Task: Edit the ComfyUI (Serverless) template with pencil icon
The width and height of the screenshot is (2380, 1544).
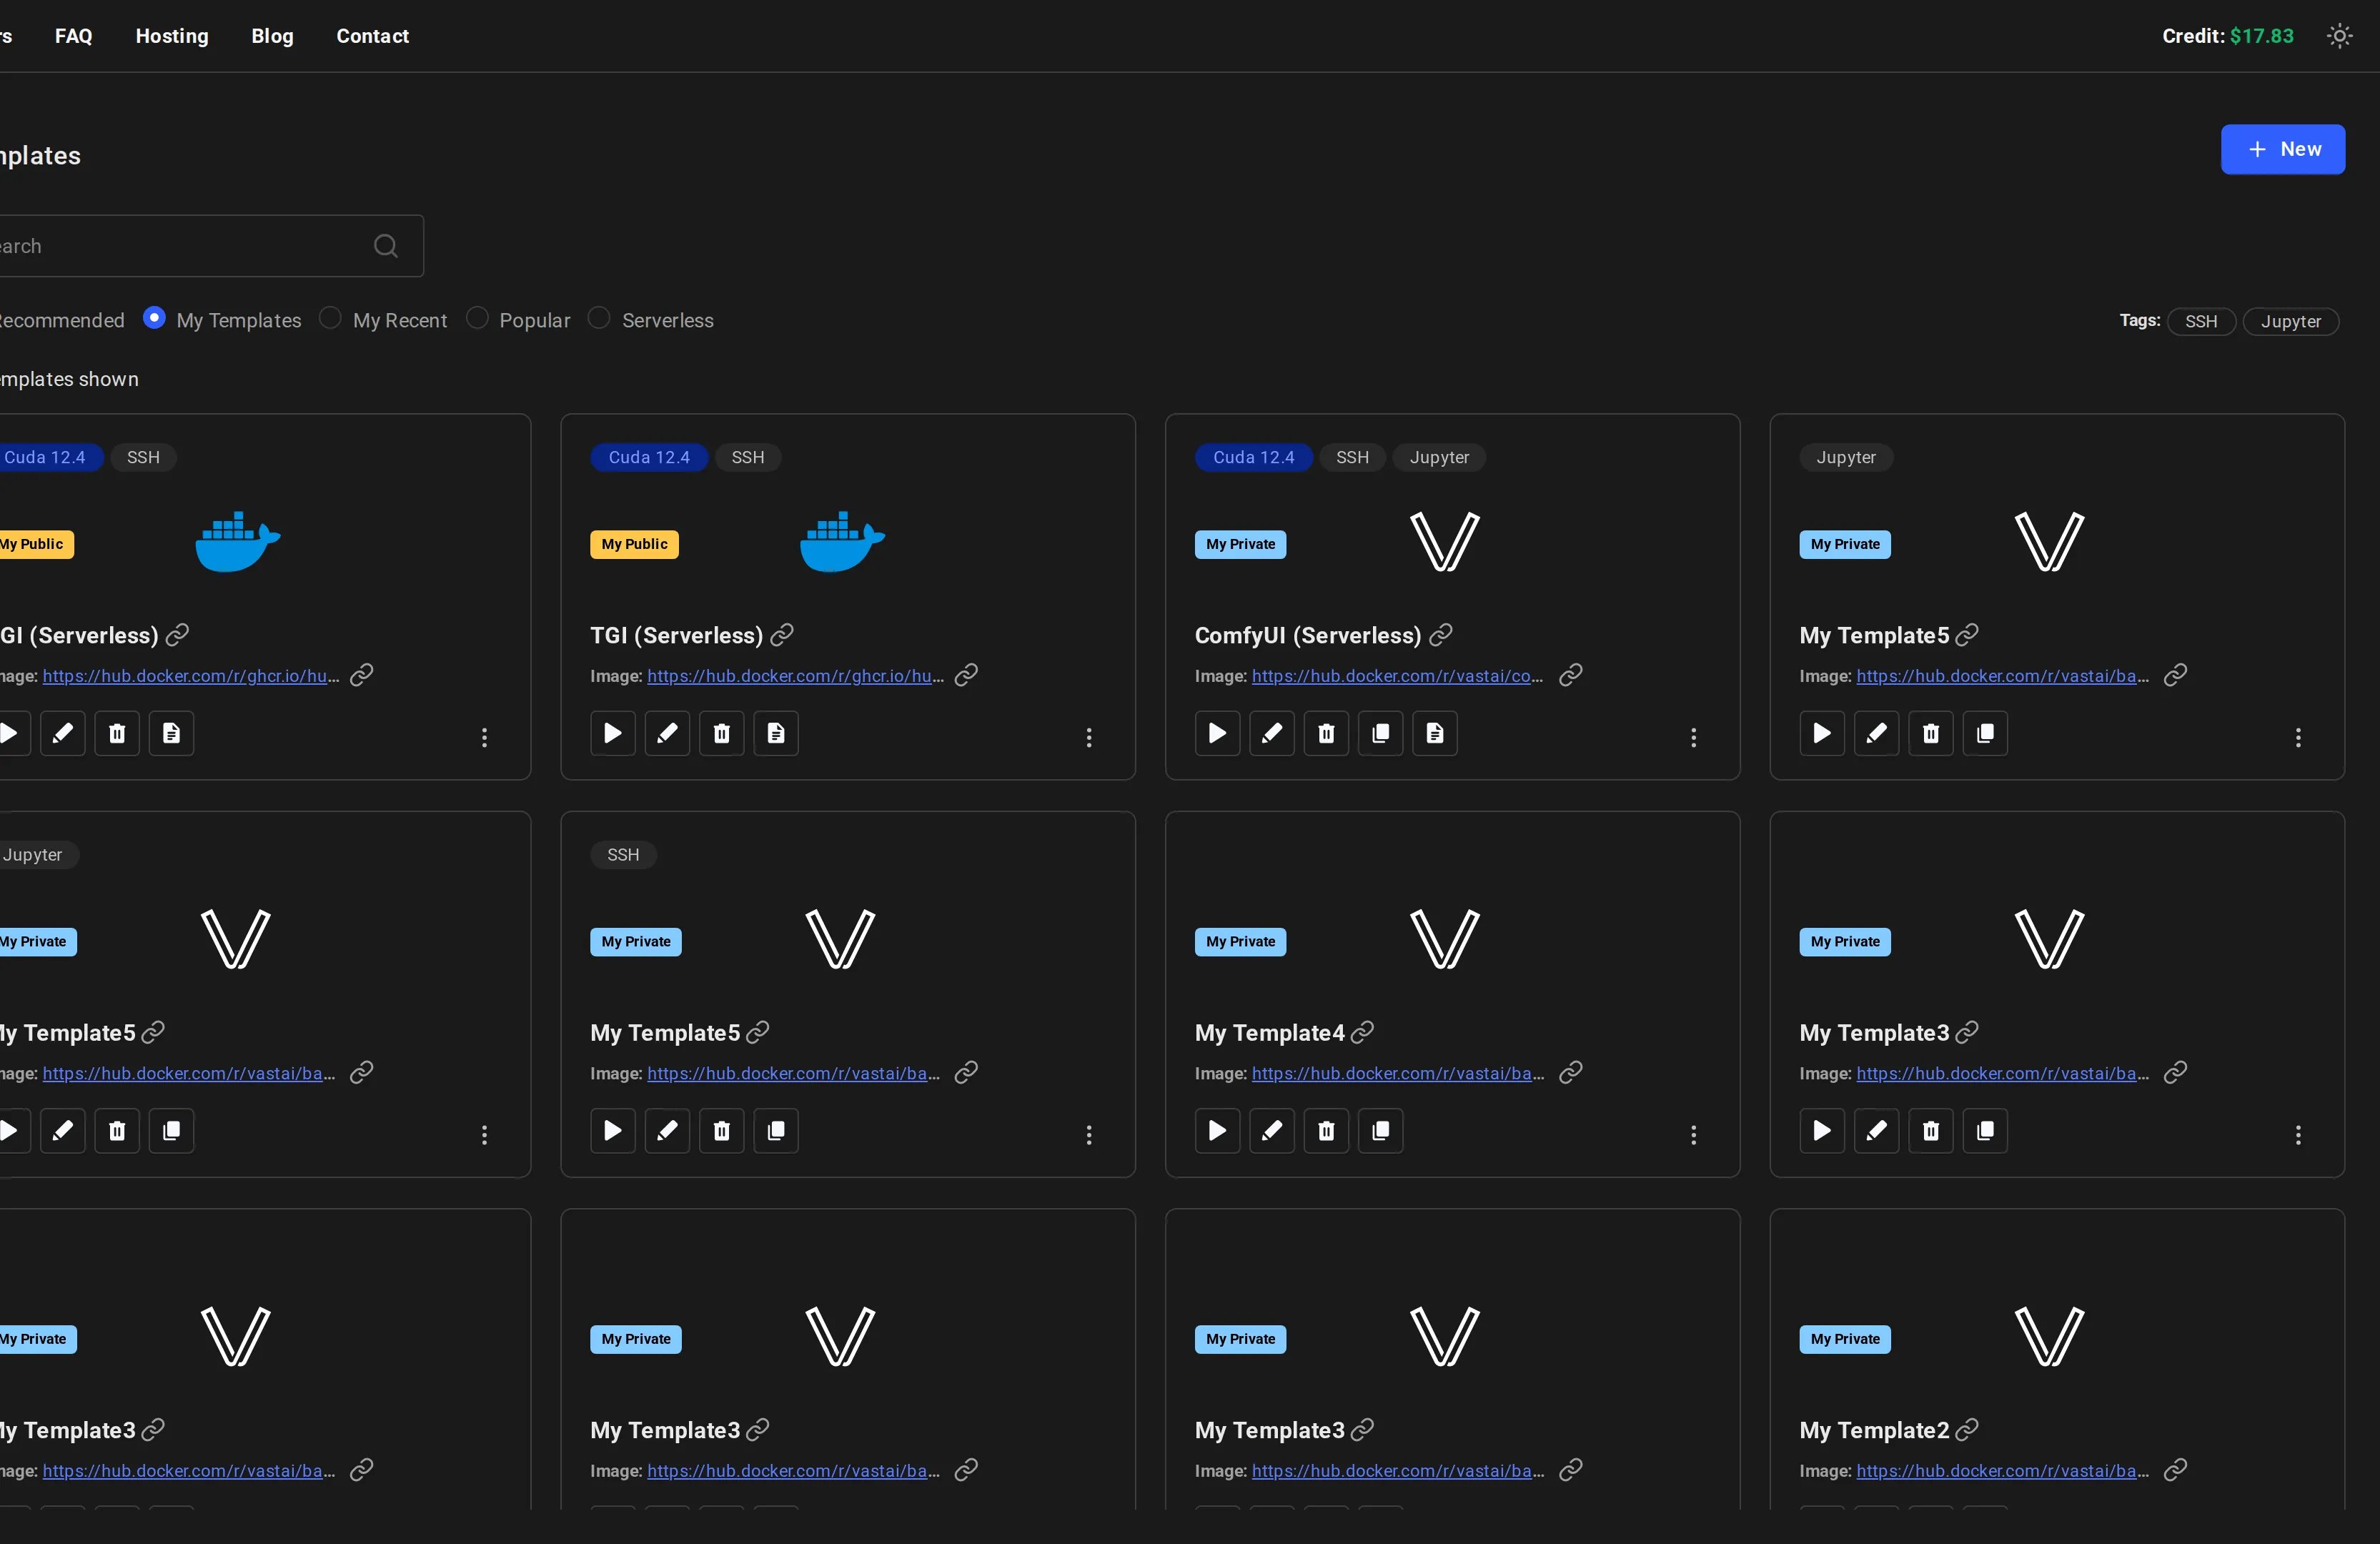Action: 1272,733
